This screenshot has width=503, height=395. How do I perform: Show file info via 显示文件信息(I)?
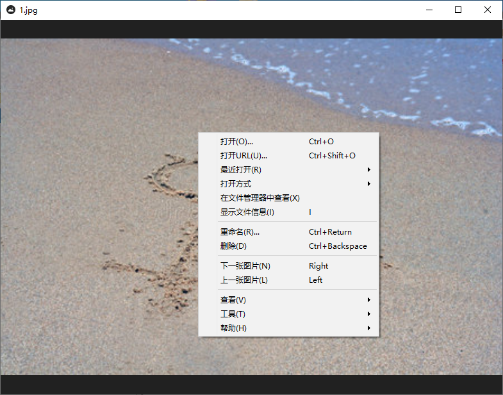tap(247, 212)
